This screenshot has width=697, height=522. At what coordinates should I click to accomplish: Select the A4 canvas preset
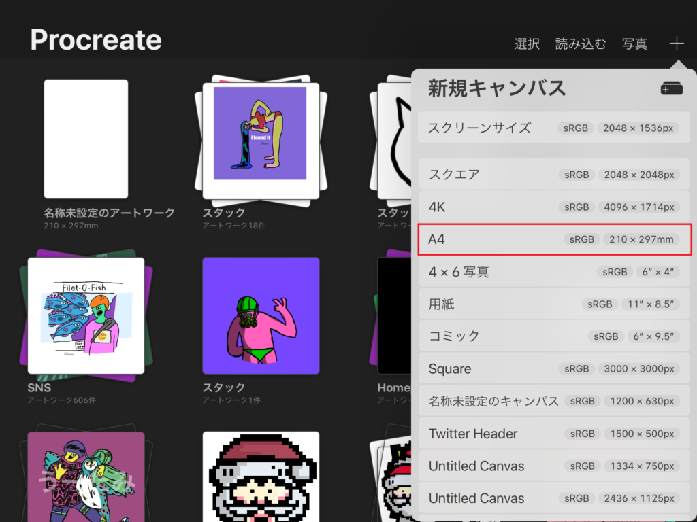(554, 239)
